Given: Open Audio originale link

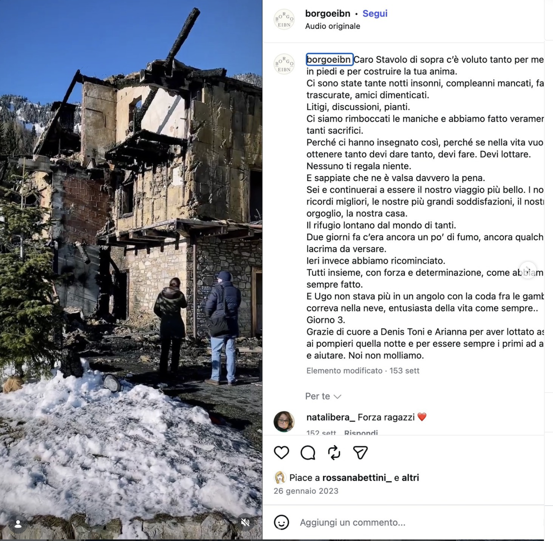Looking at the screenshot, I should (x=332, y=26).
